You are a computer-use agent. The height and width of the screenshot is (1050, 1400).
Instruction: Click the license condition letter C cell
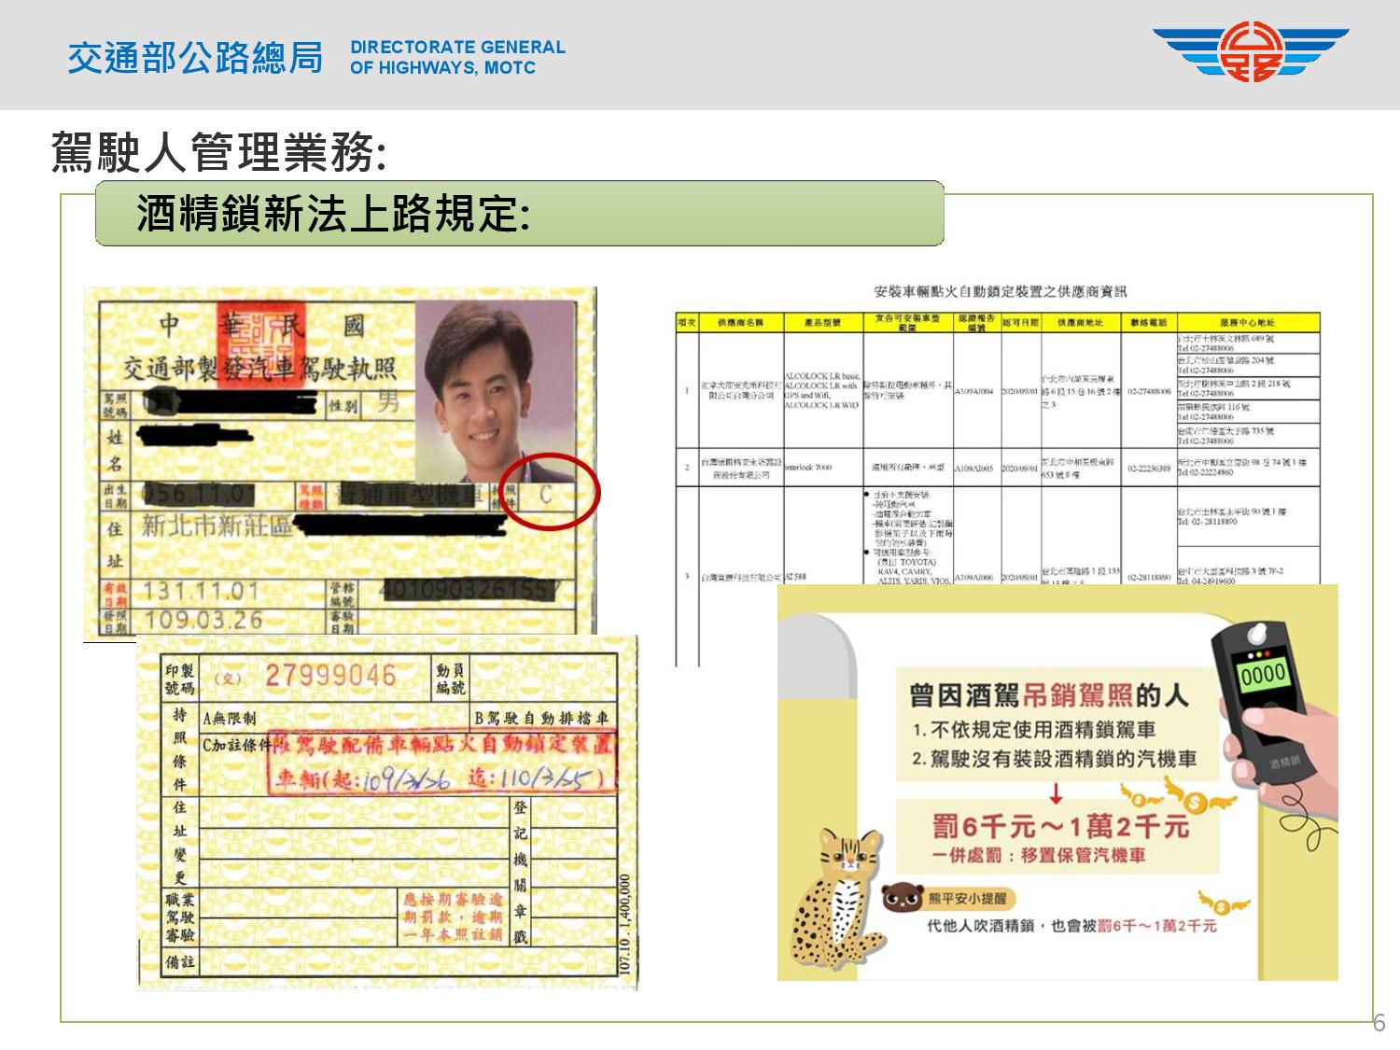[545, 494]
